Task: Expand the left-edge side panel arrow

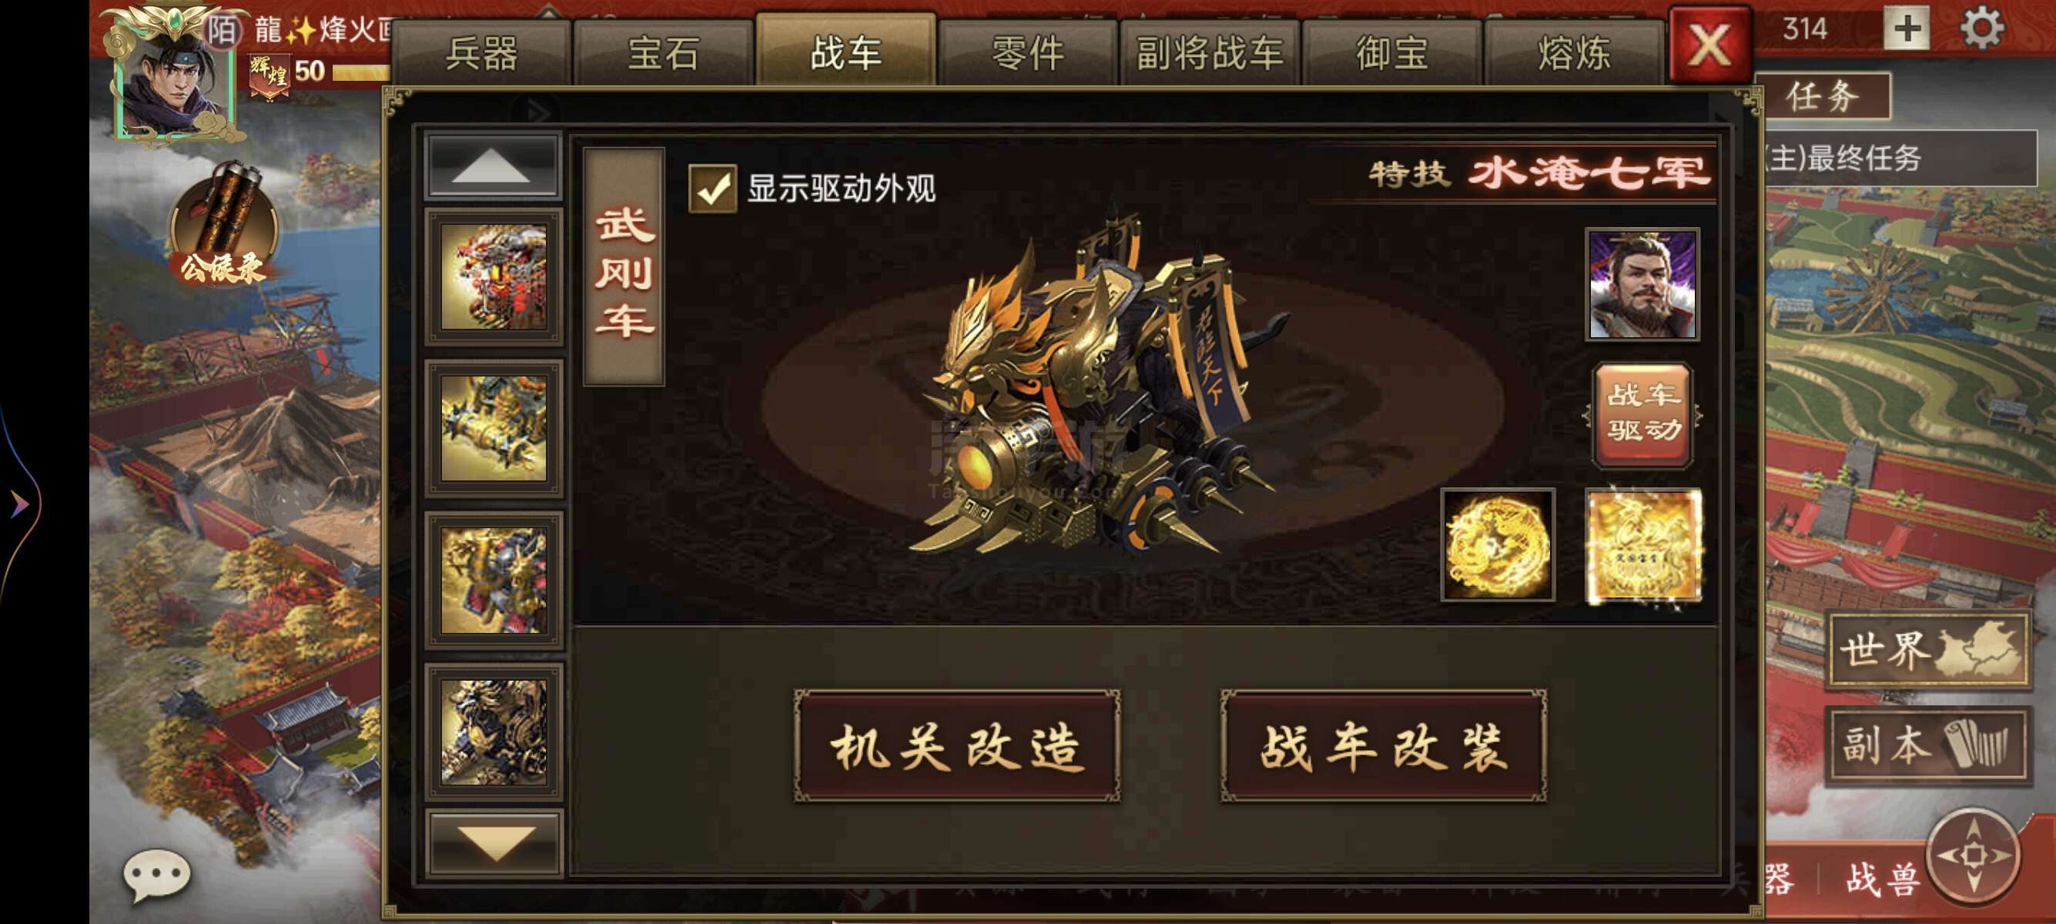Action: pos(19,504)
